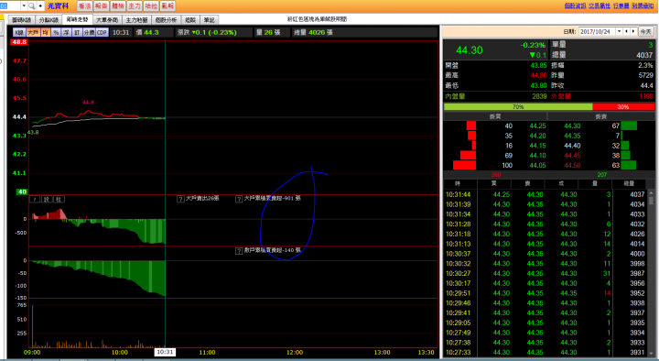This screenshot has width=659, height=361.
Task: Click the third small button right of 設 in indicator panel
Action: click(x=59, y=199)
